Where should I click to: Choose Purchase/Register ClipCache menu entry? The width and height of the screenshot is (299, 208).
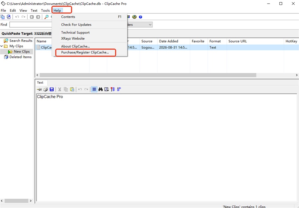point(85,52)
